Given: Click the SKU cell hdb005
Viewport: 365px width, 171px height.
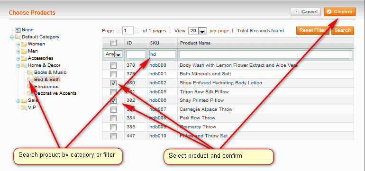Looking at the screenshot, I should (158, 92).
